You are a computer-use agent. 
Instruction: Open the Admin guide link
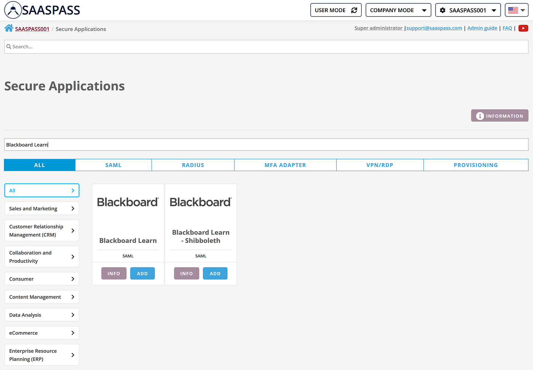[482, 28]
